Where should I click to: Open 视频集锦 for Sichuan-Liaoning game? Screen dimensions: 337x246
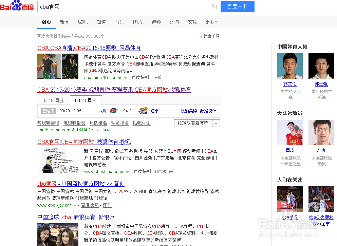click(x=189, y=111)
